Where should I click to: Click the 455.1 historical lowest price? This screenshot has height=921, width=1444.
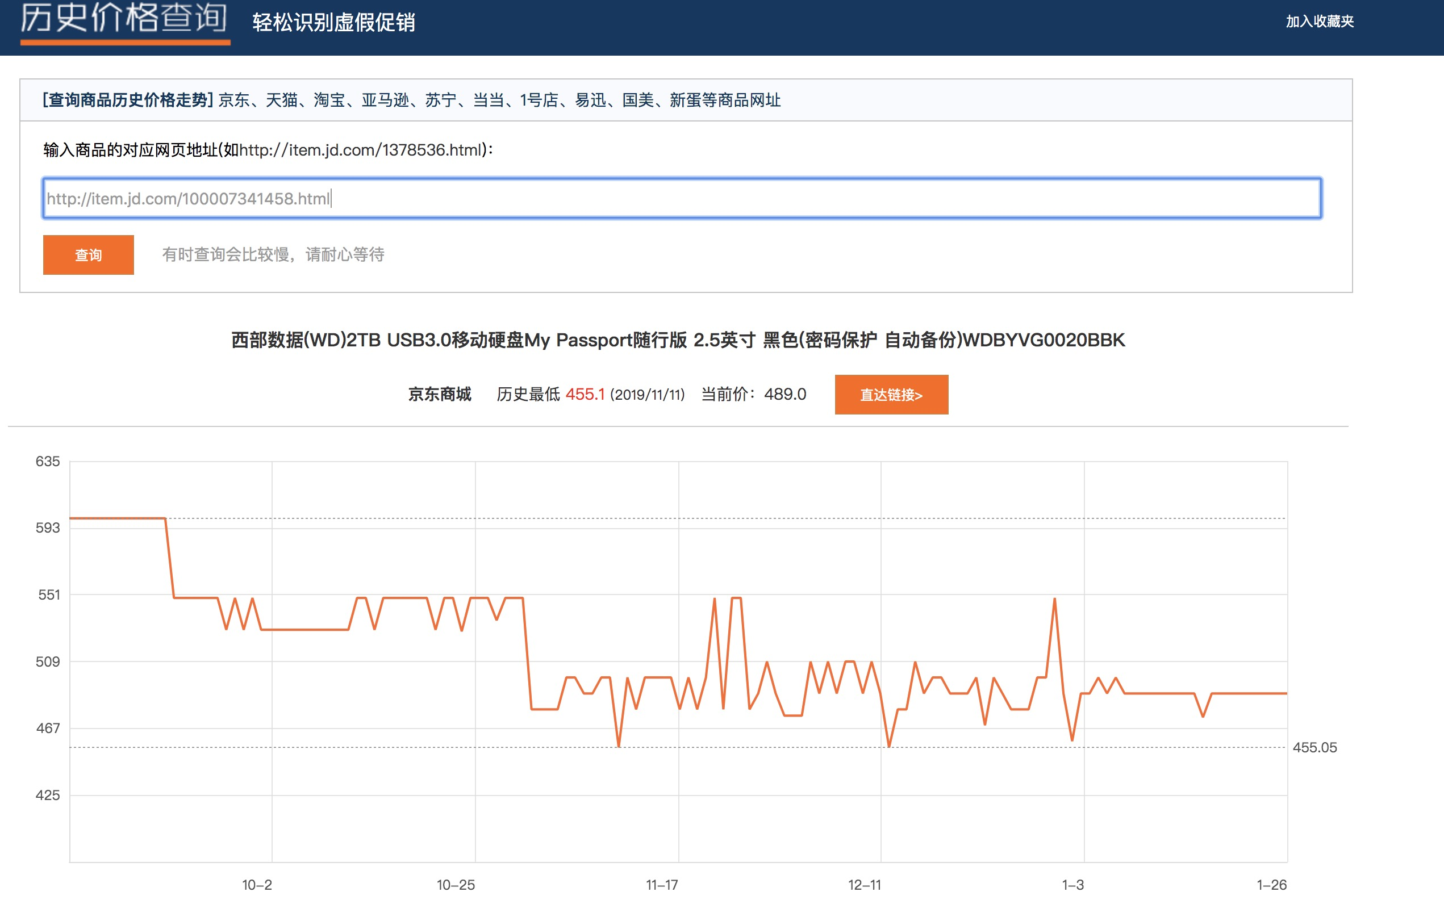click(585, 395)
